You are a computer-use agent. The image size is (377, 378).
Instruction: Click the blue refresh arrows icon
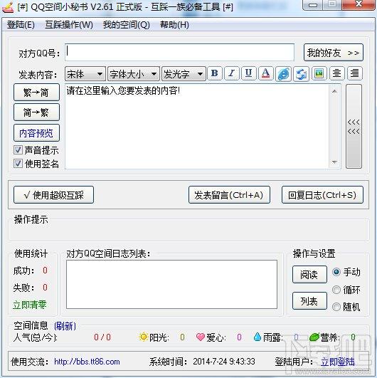tap(301, 73)
